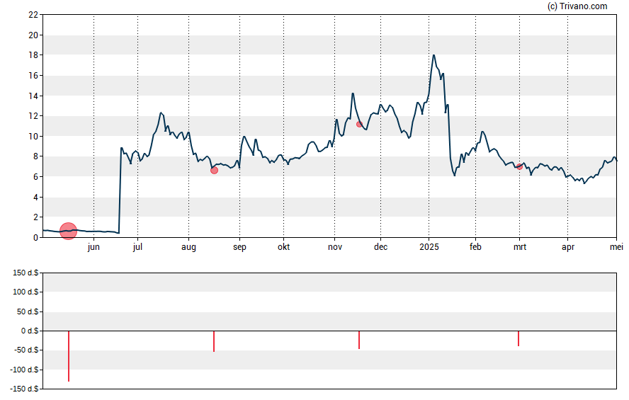Click the '0 d.$' axis label
The width and height of the screenshot is (629, 400).
(30, 331)
